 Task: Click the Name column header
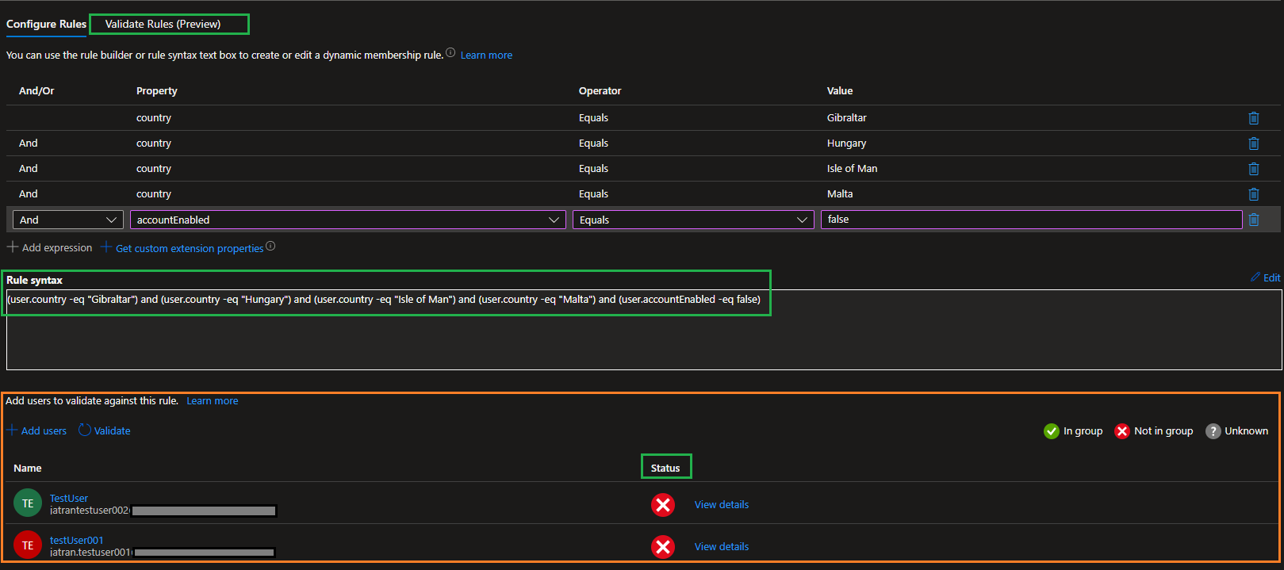coord(28,468)
